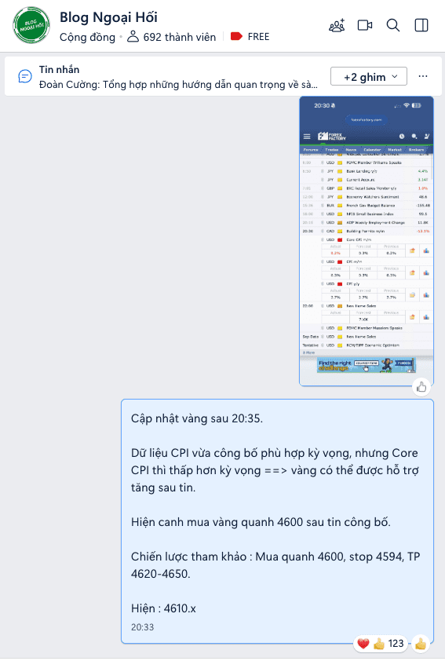Click the pinned message chat bubble icon
Screen dimensions: 445x661
coord(24,77)
